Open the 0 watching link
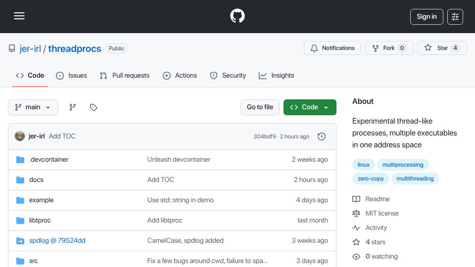The width and height of the screenshot is (475, 267). [381, 257]
